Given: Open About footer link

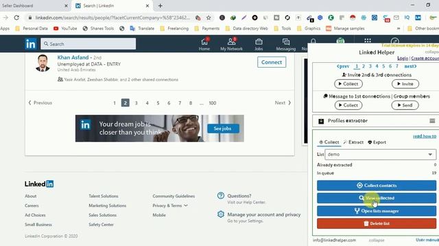Looking at the screenshot, I should 30,196.
